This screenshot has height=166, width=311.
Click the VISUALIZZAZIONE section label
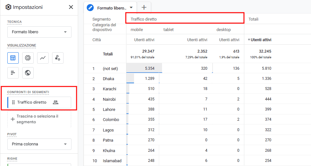tap(22, 45)
